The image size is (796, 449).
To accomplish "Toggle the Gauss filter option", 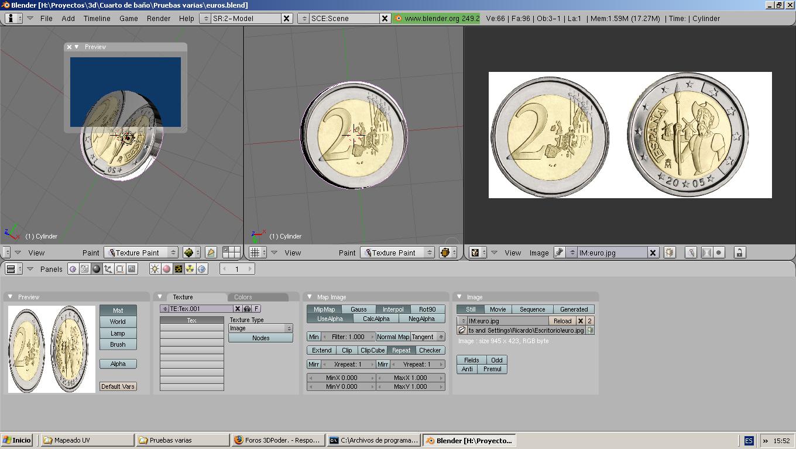I will (x=359, y=309).
